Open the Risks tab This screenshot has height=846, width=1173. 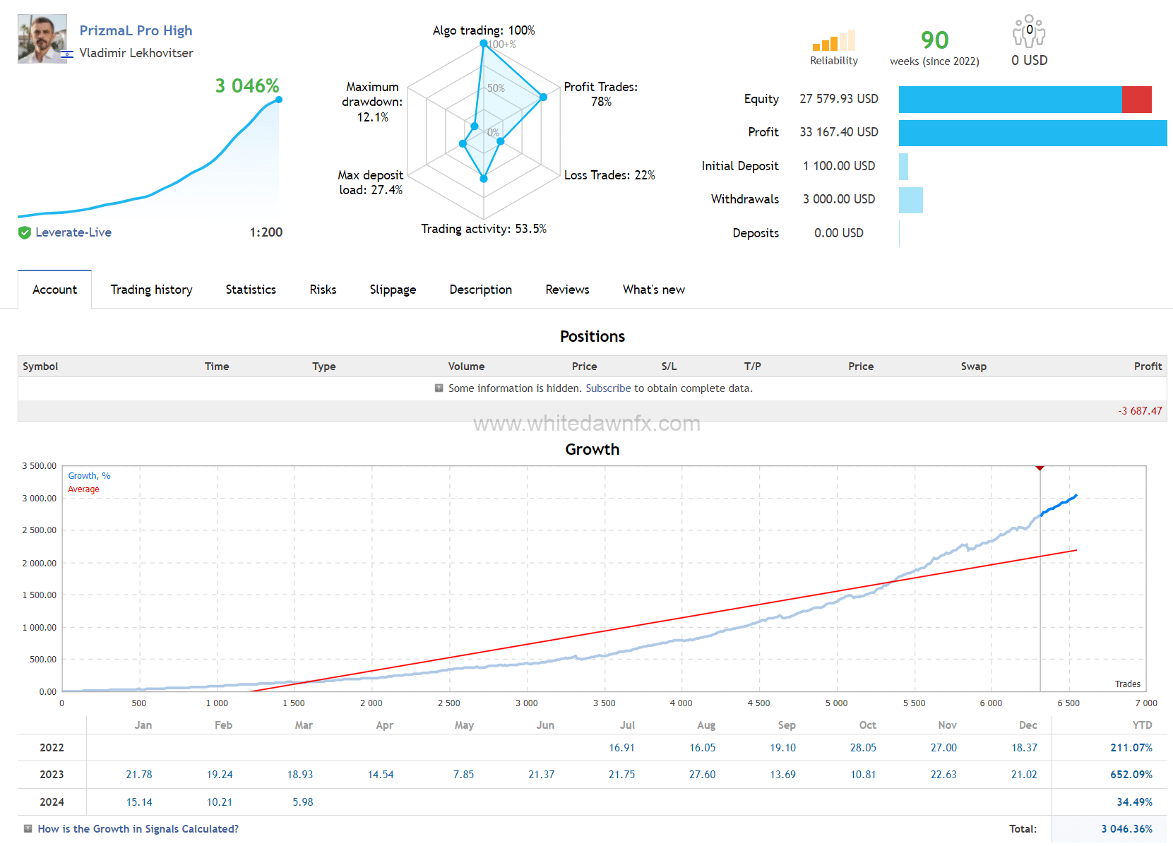pyautogui.click(x=323, y=290)
